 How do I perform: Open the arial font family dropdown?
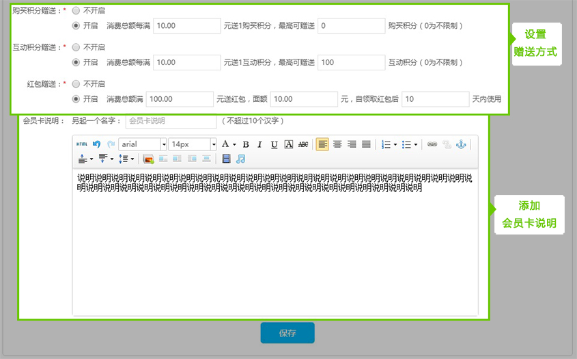click(163, 144)
